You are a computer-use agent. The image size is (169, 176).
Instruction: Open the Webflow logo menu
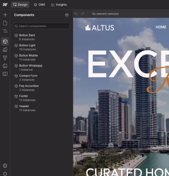tap(5, 5)
